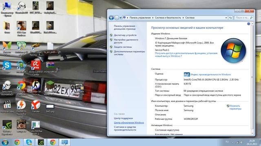Go back with the blue Back arrow
Screen dimensions: 261x146
click(111, 18)
